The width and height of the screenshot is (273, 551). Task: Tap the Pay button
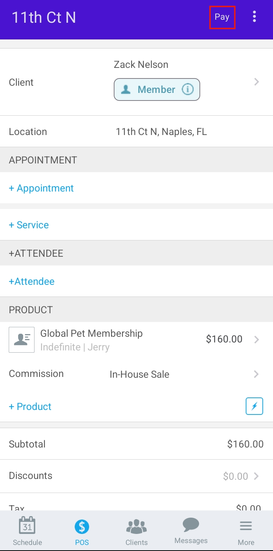pos(222,17)
